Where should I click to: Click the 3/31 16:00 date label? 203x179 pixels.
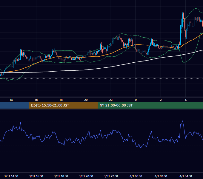[x=36, y=176]
